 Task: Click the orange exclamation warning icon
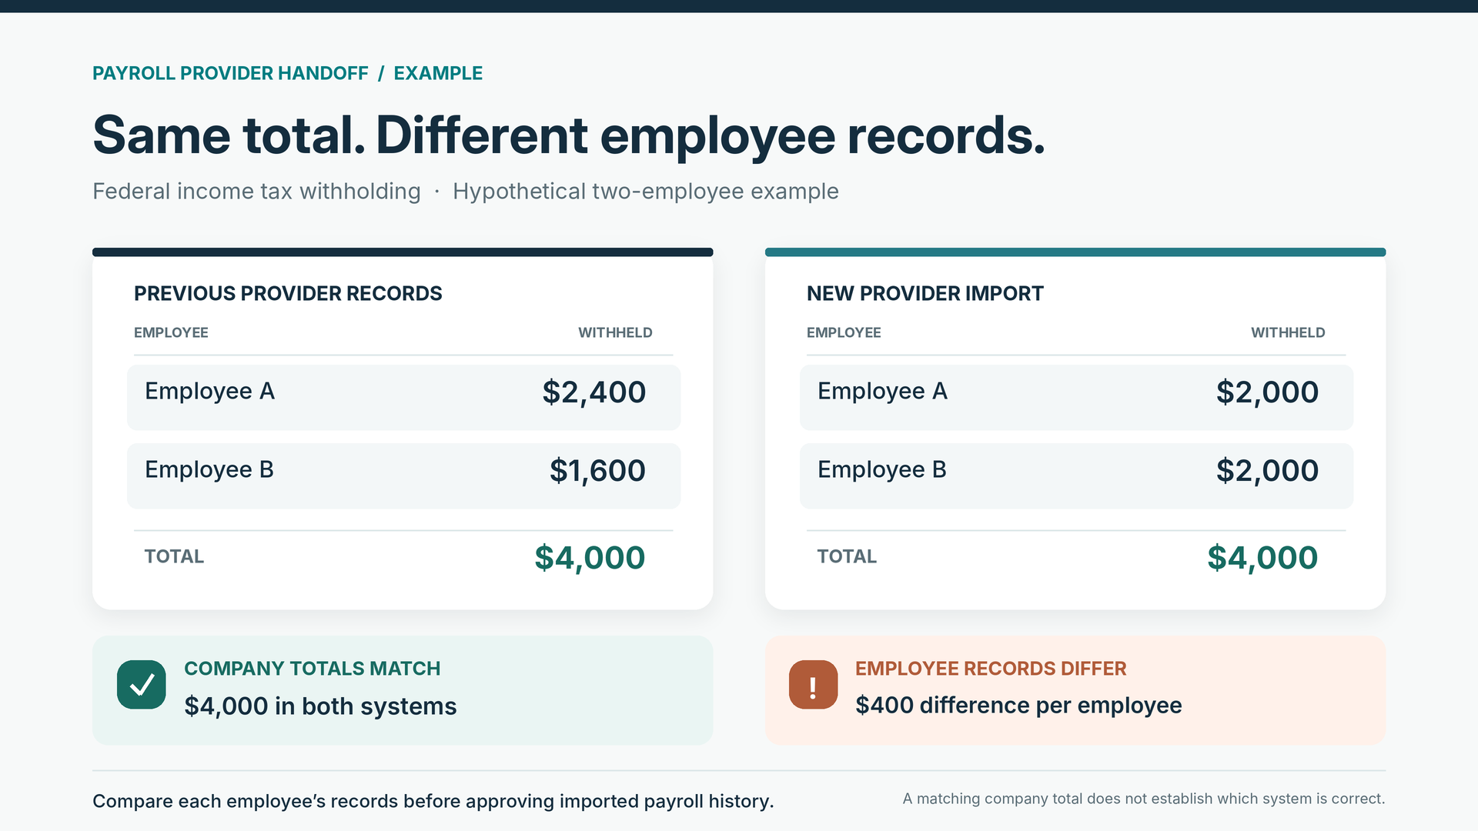coord(813,685)
